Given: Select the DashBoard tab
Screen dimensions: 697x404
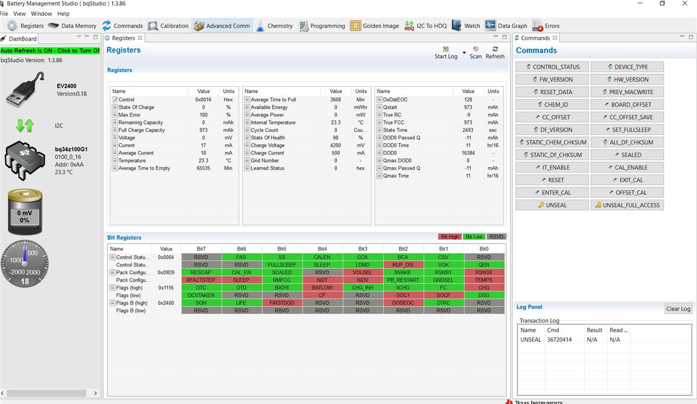Looking at the screenshot, I should tap(19, 39).
